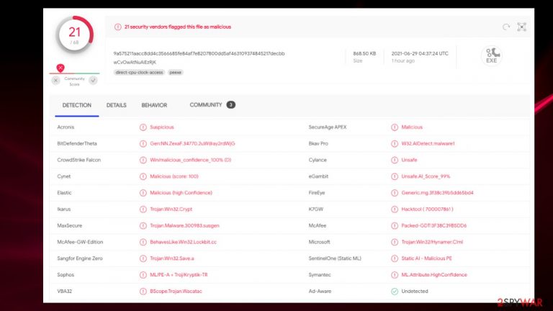
Task: Click alert icon in SentinelOne row
Action: tap(395, 258)
